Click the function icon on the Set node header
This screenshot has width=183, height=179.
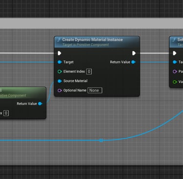pyautogui.click(x=174, y=40)
